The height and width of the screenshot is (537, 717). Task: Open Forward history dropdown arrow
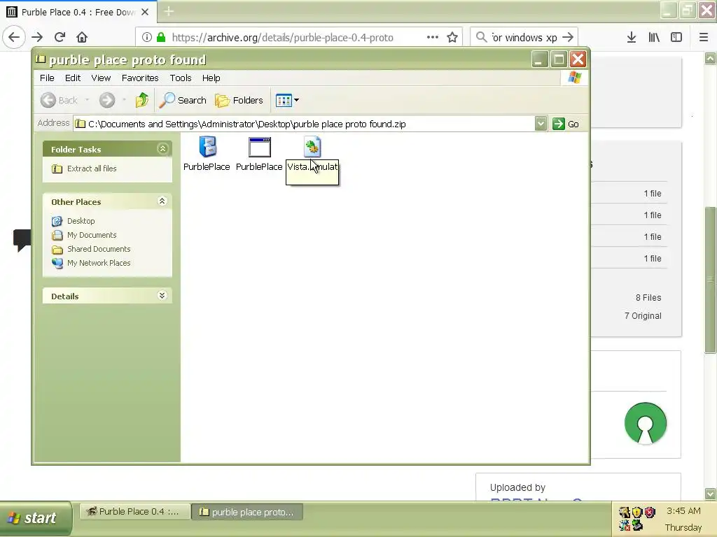coord(124,100)
